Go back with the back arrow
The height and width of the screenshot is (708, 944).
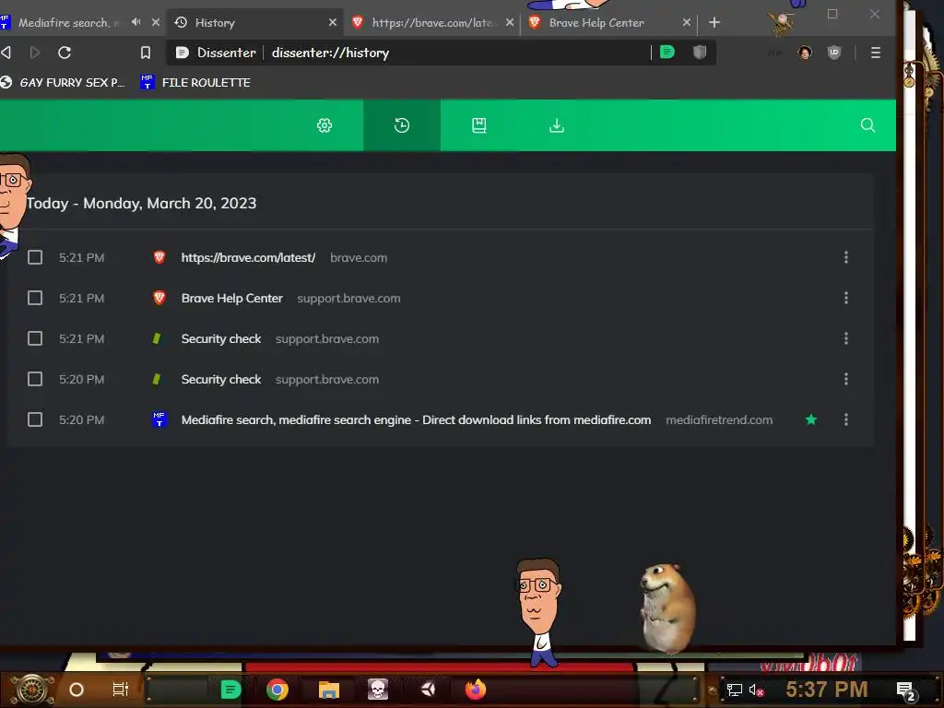[x=6, y=53]
